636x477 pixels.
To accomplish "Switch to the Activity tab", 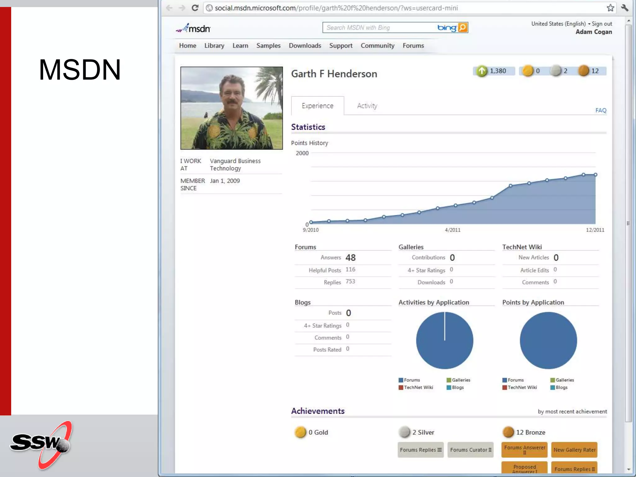I will click(x=367, y=106).
